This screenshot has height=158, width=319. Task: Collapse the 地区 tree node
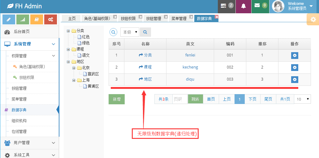68,62
